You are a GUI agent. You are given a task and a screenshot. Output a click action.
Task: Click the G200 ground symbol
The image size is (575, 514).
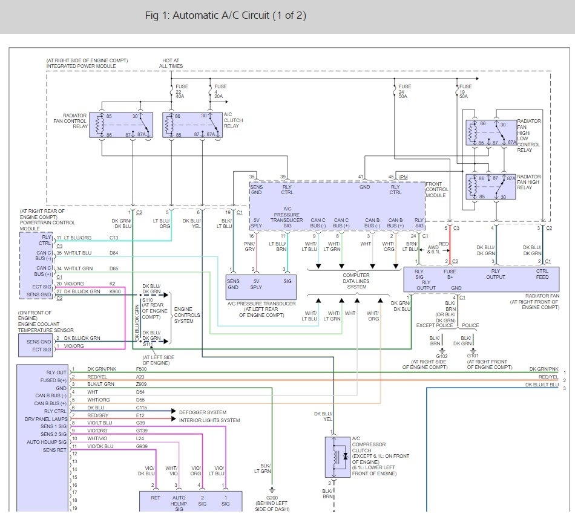pos(272,489)
